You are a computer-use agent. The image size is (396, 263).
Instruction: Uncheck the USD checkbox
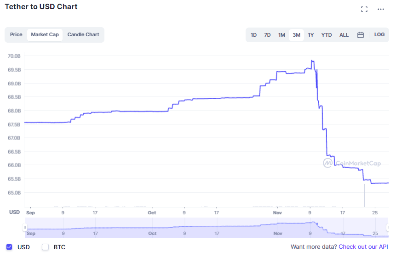click(9, 247)
